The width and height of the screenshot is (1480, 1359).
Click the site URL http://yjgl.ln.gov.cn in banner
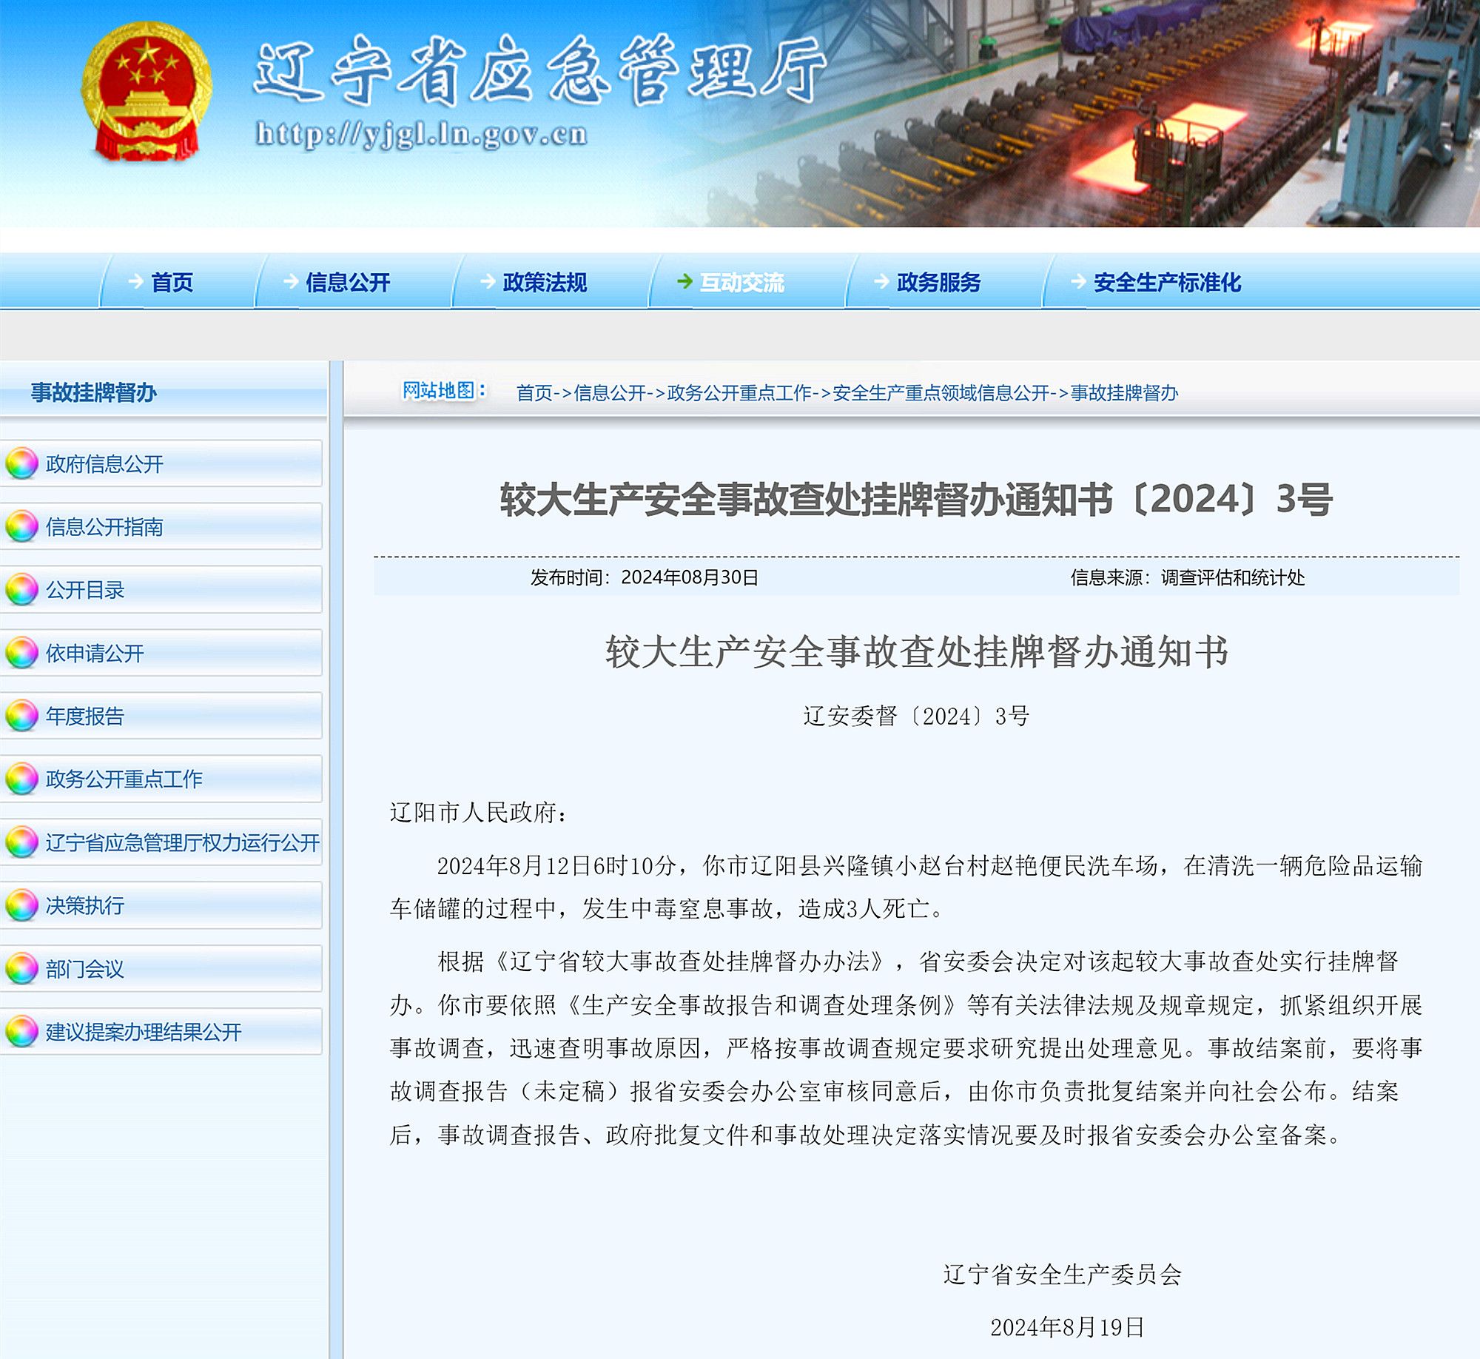(x=422, y=134)
